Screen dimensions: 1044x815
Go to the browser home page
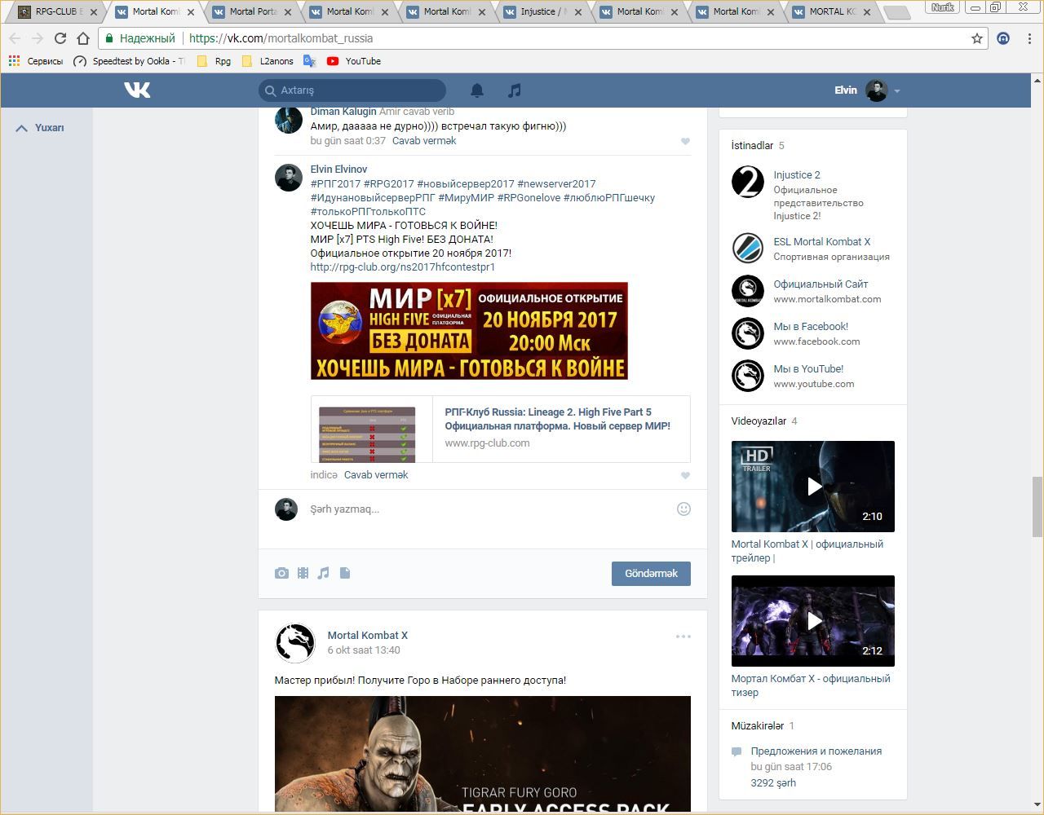[x=83, y=38]
